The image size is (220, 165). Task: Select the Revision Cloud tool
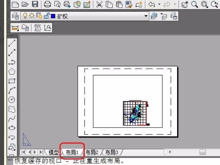(12, 109)
